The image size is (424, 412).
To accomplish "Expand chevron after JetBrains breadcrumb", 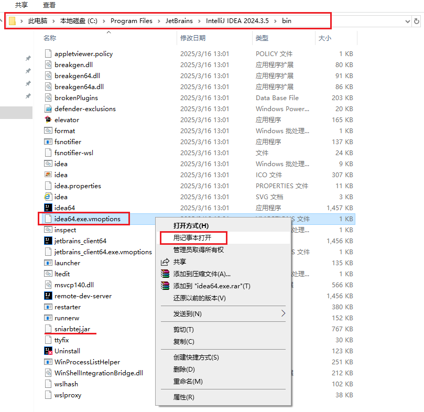I will click(199, 21).
